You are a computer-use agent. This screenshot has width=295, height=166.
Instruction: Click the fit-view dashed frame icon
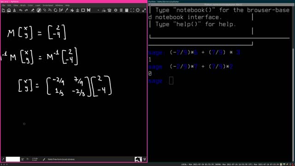[x=132, y=10]
